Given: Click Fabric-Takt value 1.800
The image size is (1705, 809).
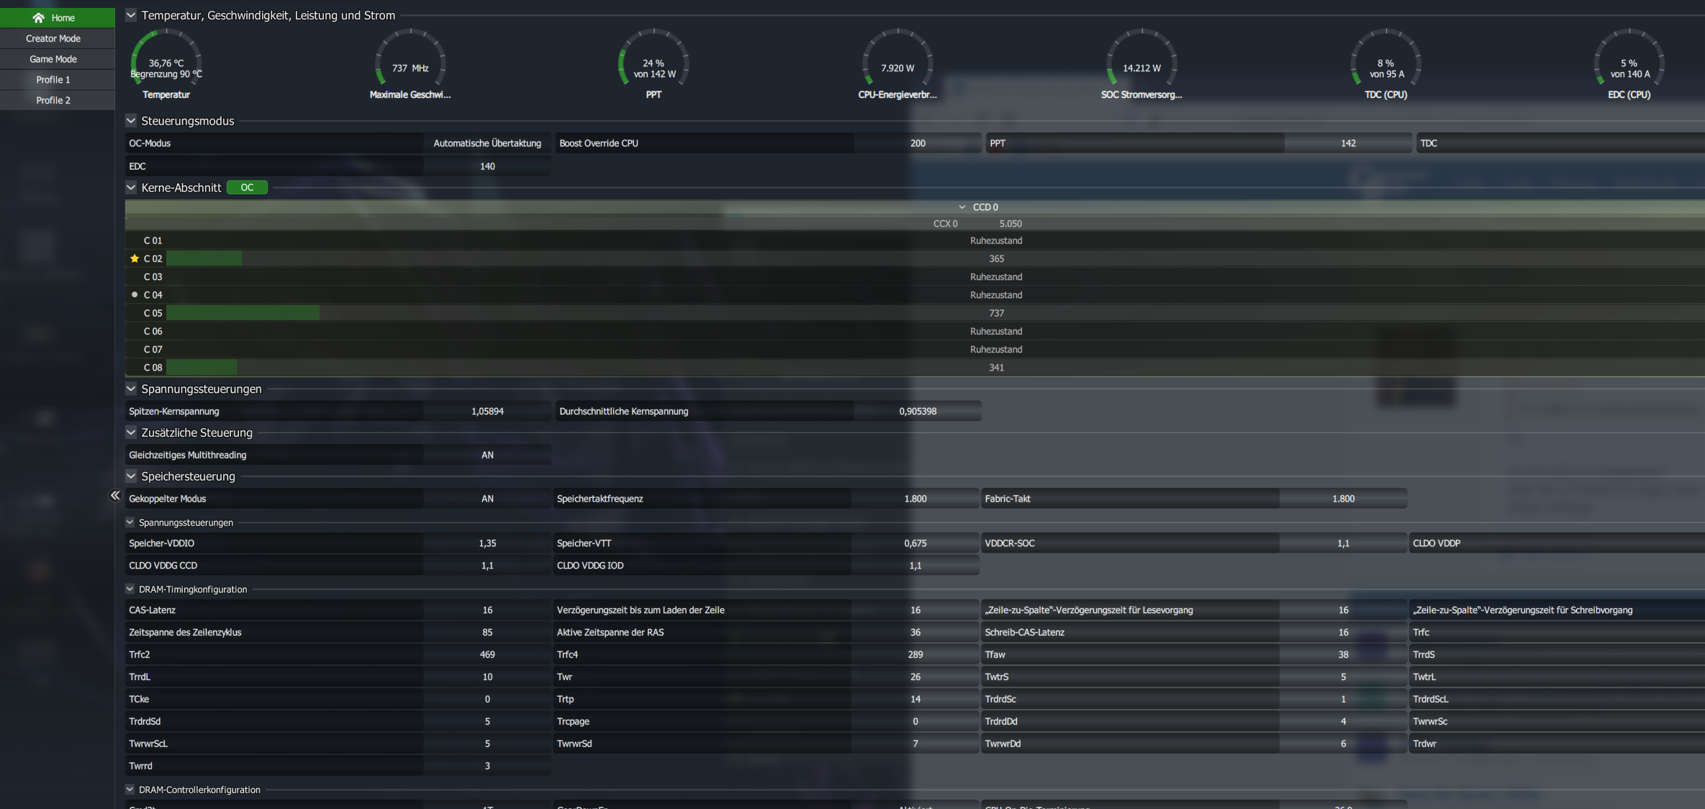Looking at the screenshot, I should (1343, 499).
